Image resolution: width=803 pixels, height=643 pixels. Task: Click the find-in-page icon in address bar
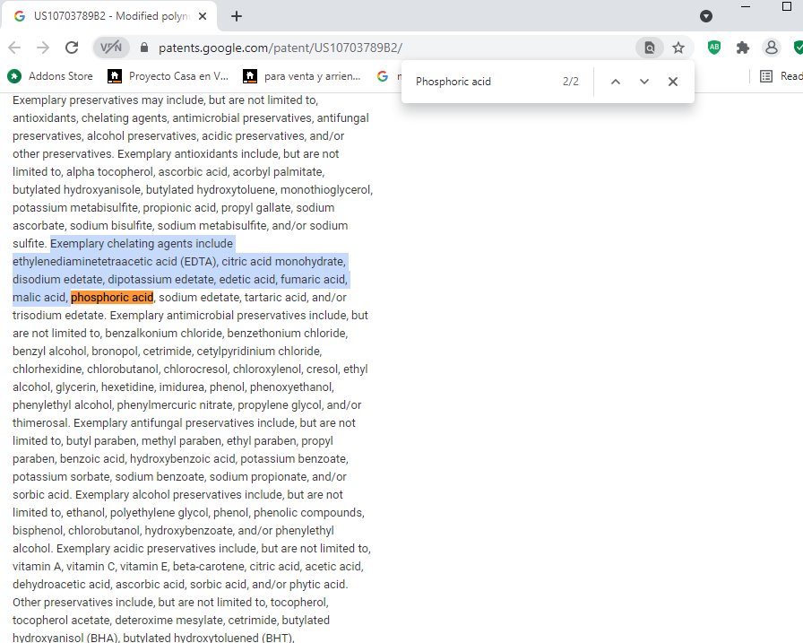coord(649,48)
